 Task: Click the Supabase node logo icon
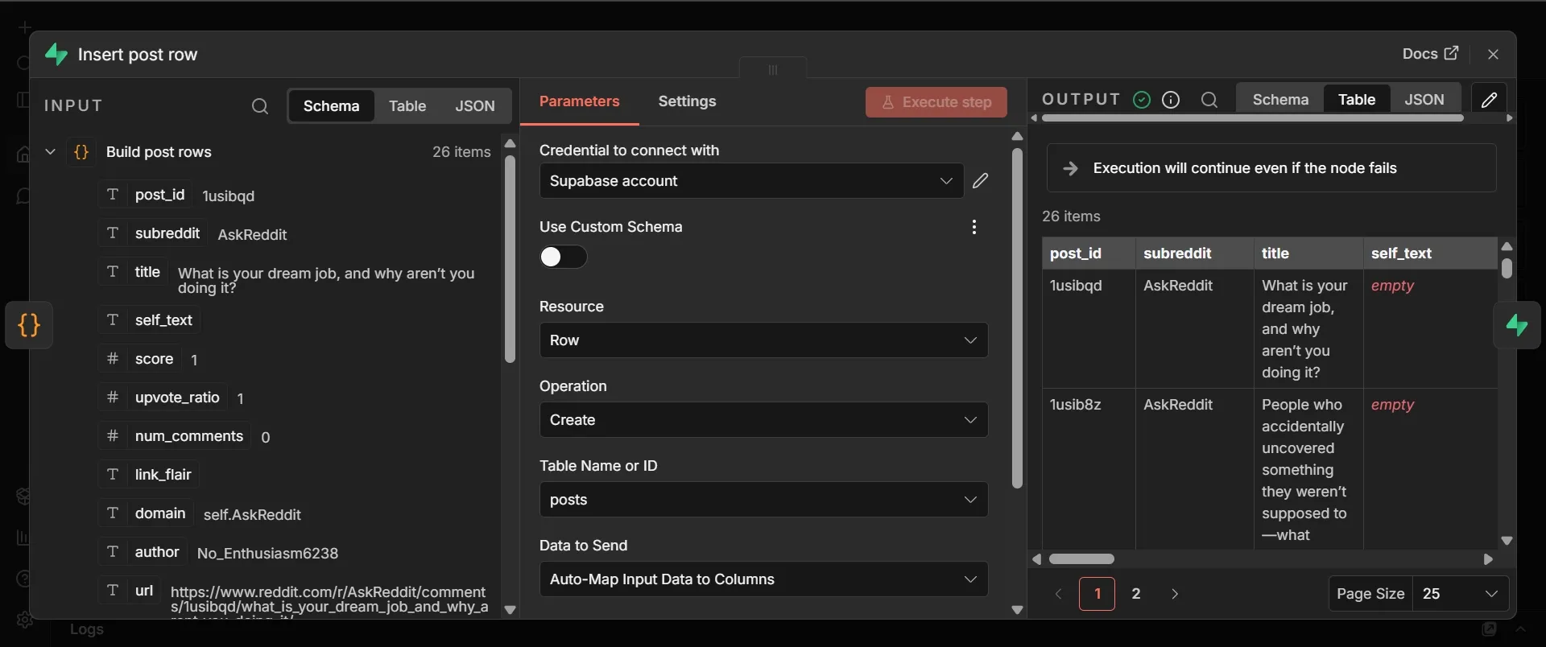point(56,54)
